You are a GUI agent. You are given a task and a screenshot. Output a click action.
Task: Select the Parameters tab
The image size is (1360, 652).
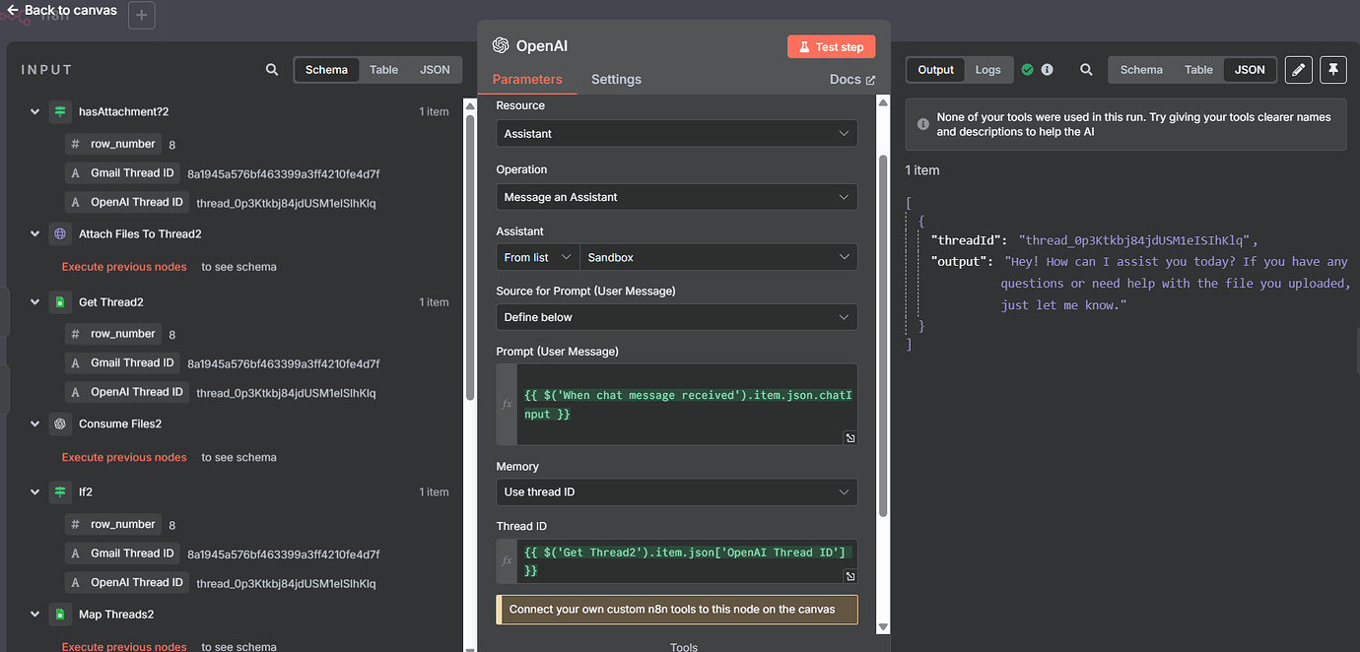528,79
